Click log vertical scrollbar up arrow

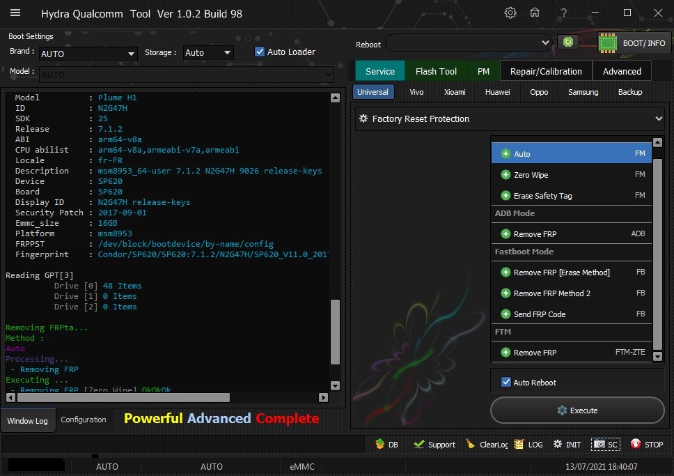click(336, 98)
